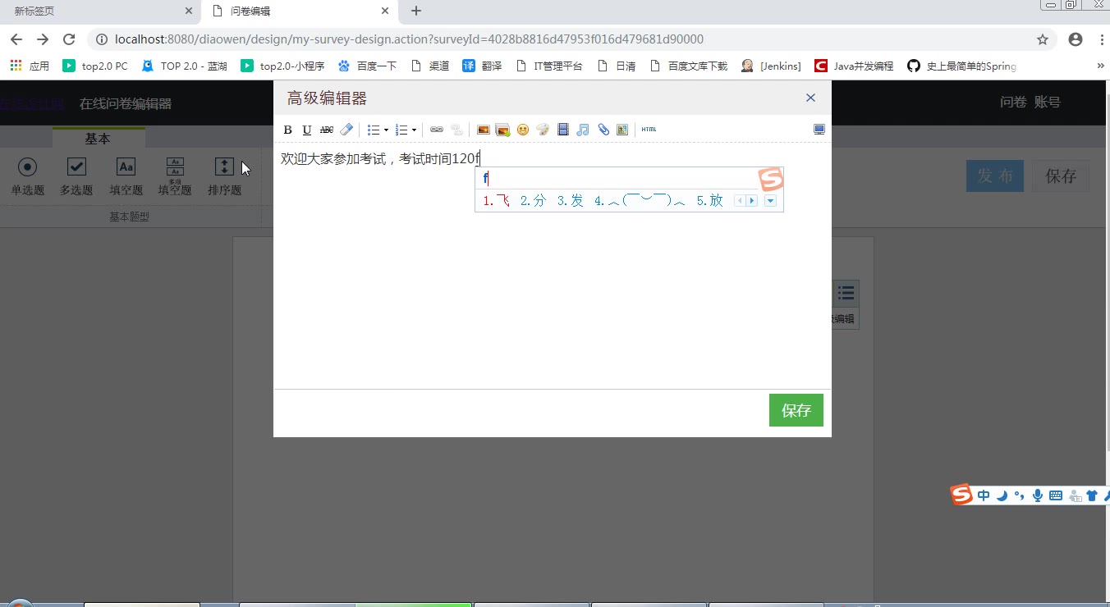Viewport: 1110px width, 607px height.
Task: Toggle Sogou Chinese/English mode 中
Action: tap(984, 495)
